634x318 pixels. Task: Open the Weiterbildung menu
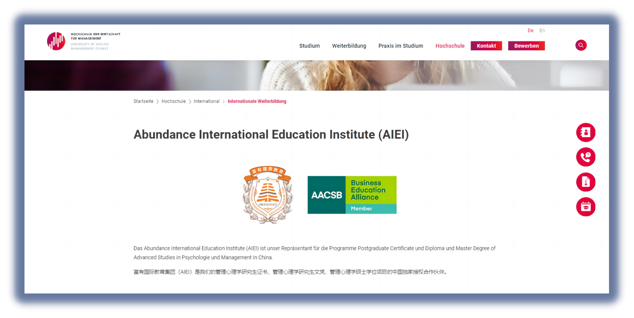pos(349,46)
